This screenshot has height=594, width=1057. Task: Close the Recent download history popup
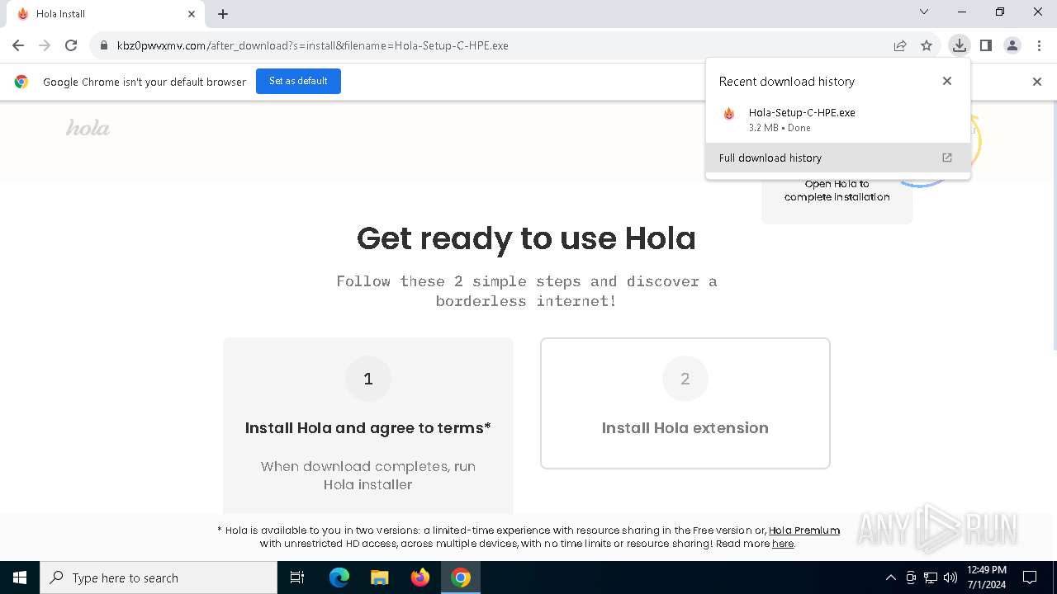947,81
